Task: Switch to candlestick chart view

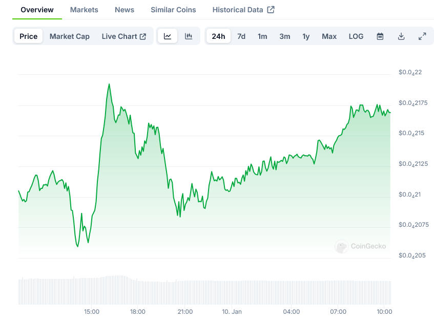Action: [189, 36]
